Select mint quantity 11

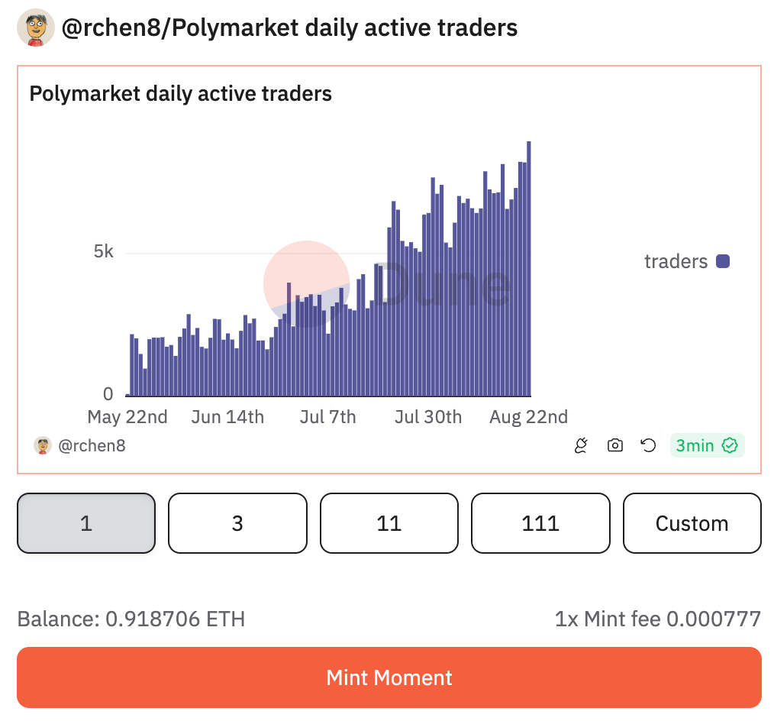[389, 523]
